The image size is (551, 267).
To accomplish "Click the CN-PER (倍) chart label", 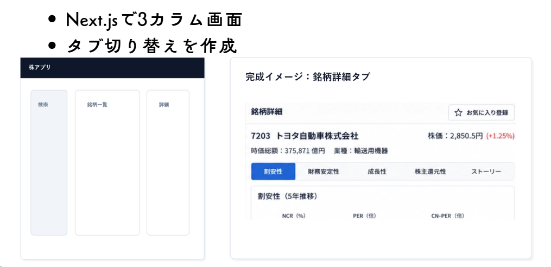I will [x=448, y=215].
